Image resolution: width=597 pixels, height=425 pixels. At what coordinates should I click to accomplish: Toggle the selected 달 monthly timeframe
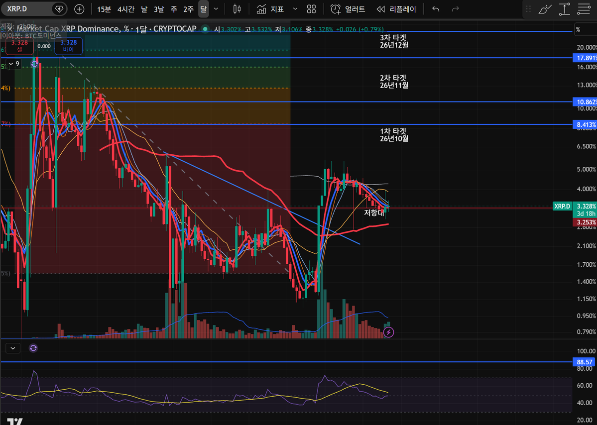pos(203,9)
